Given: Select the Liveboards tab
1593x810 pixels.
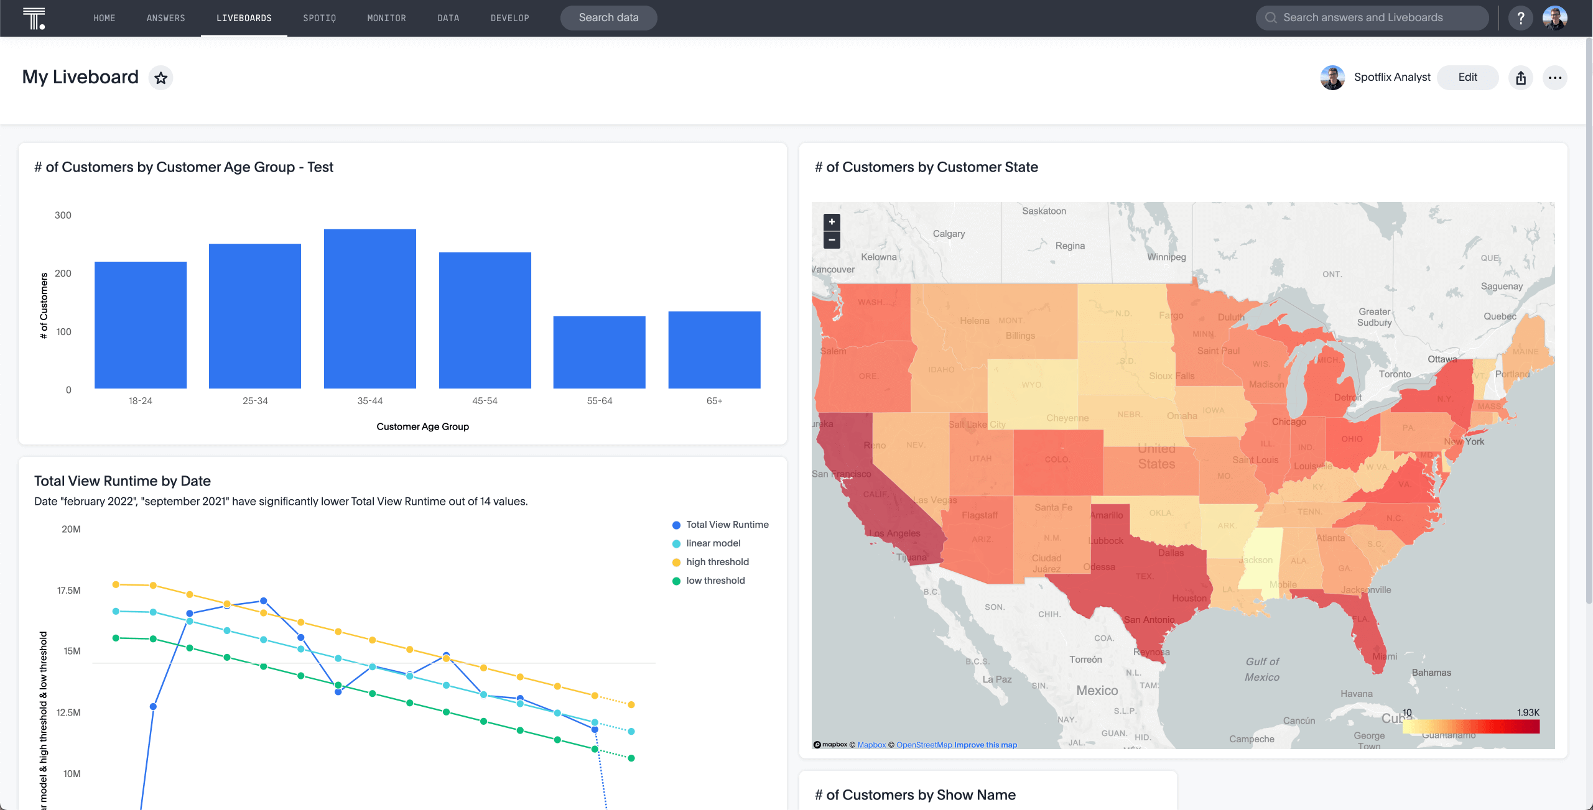Looking at the screenshot, I should 244,17.
